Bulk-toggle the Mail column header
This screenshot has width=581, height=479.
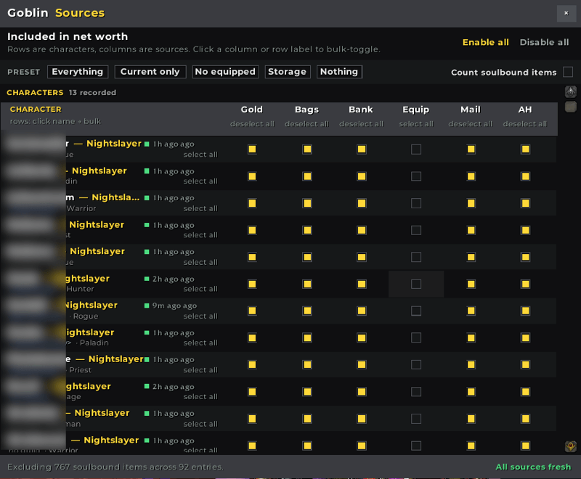[470, 110]
